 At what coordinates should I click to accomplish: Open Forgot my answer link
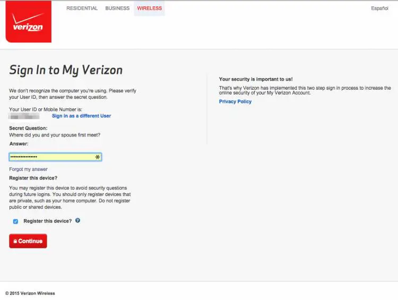[28, 169]
